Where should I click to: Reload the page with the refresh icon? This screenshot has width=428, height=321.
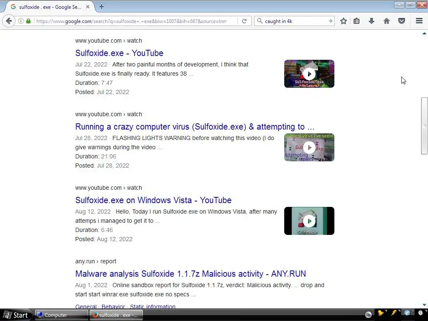pyautogui.click(x=244, y=21)
